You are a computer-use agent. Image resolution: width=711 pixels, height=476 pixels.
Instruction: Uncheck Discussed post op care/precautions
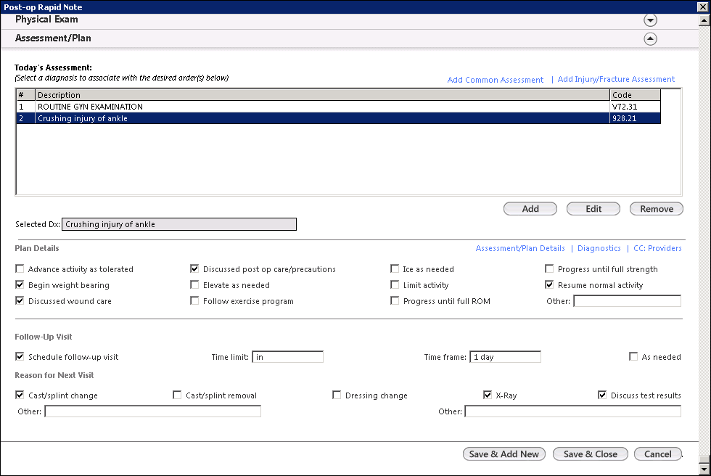click(x=194, y=268)
